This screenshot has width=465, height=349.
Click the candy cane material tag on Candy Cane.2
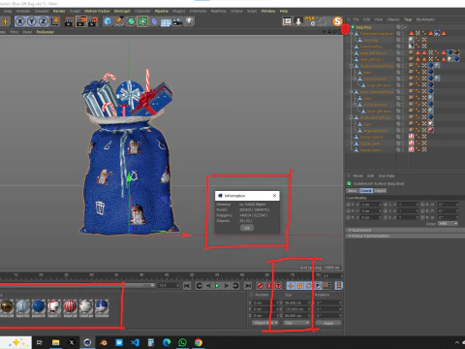(411, 137)
